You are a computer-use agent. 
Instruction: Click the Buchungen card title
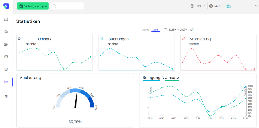pos(118,39)
